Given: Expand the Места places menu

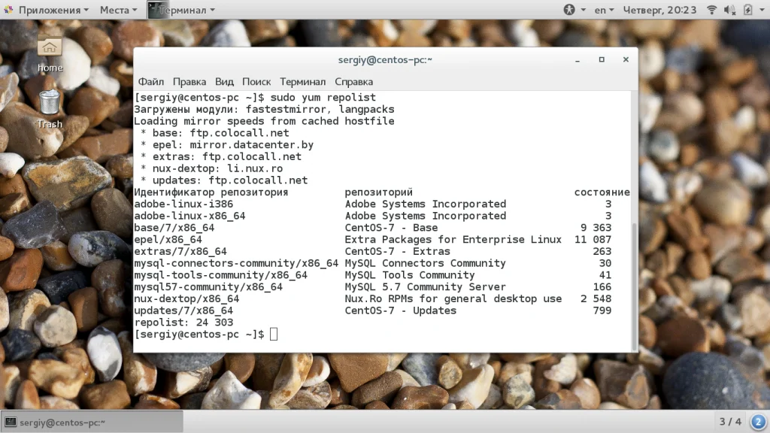Looking at the screenshot, I should (x=118, y=10).
